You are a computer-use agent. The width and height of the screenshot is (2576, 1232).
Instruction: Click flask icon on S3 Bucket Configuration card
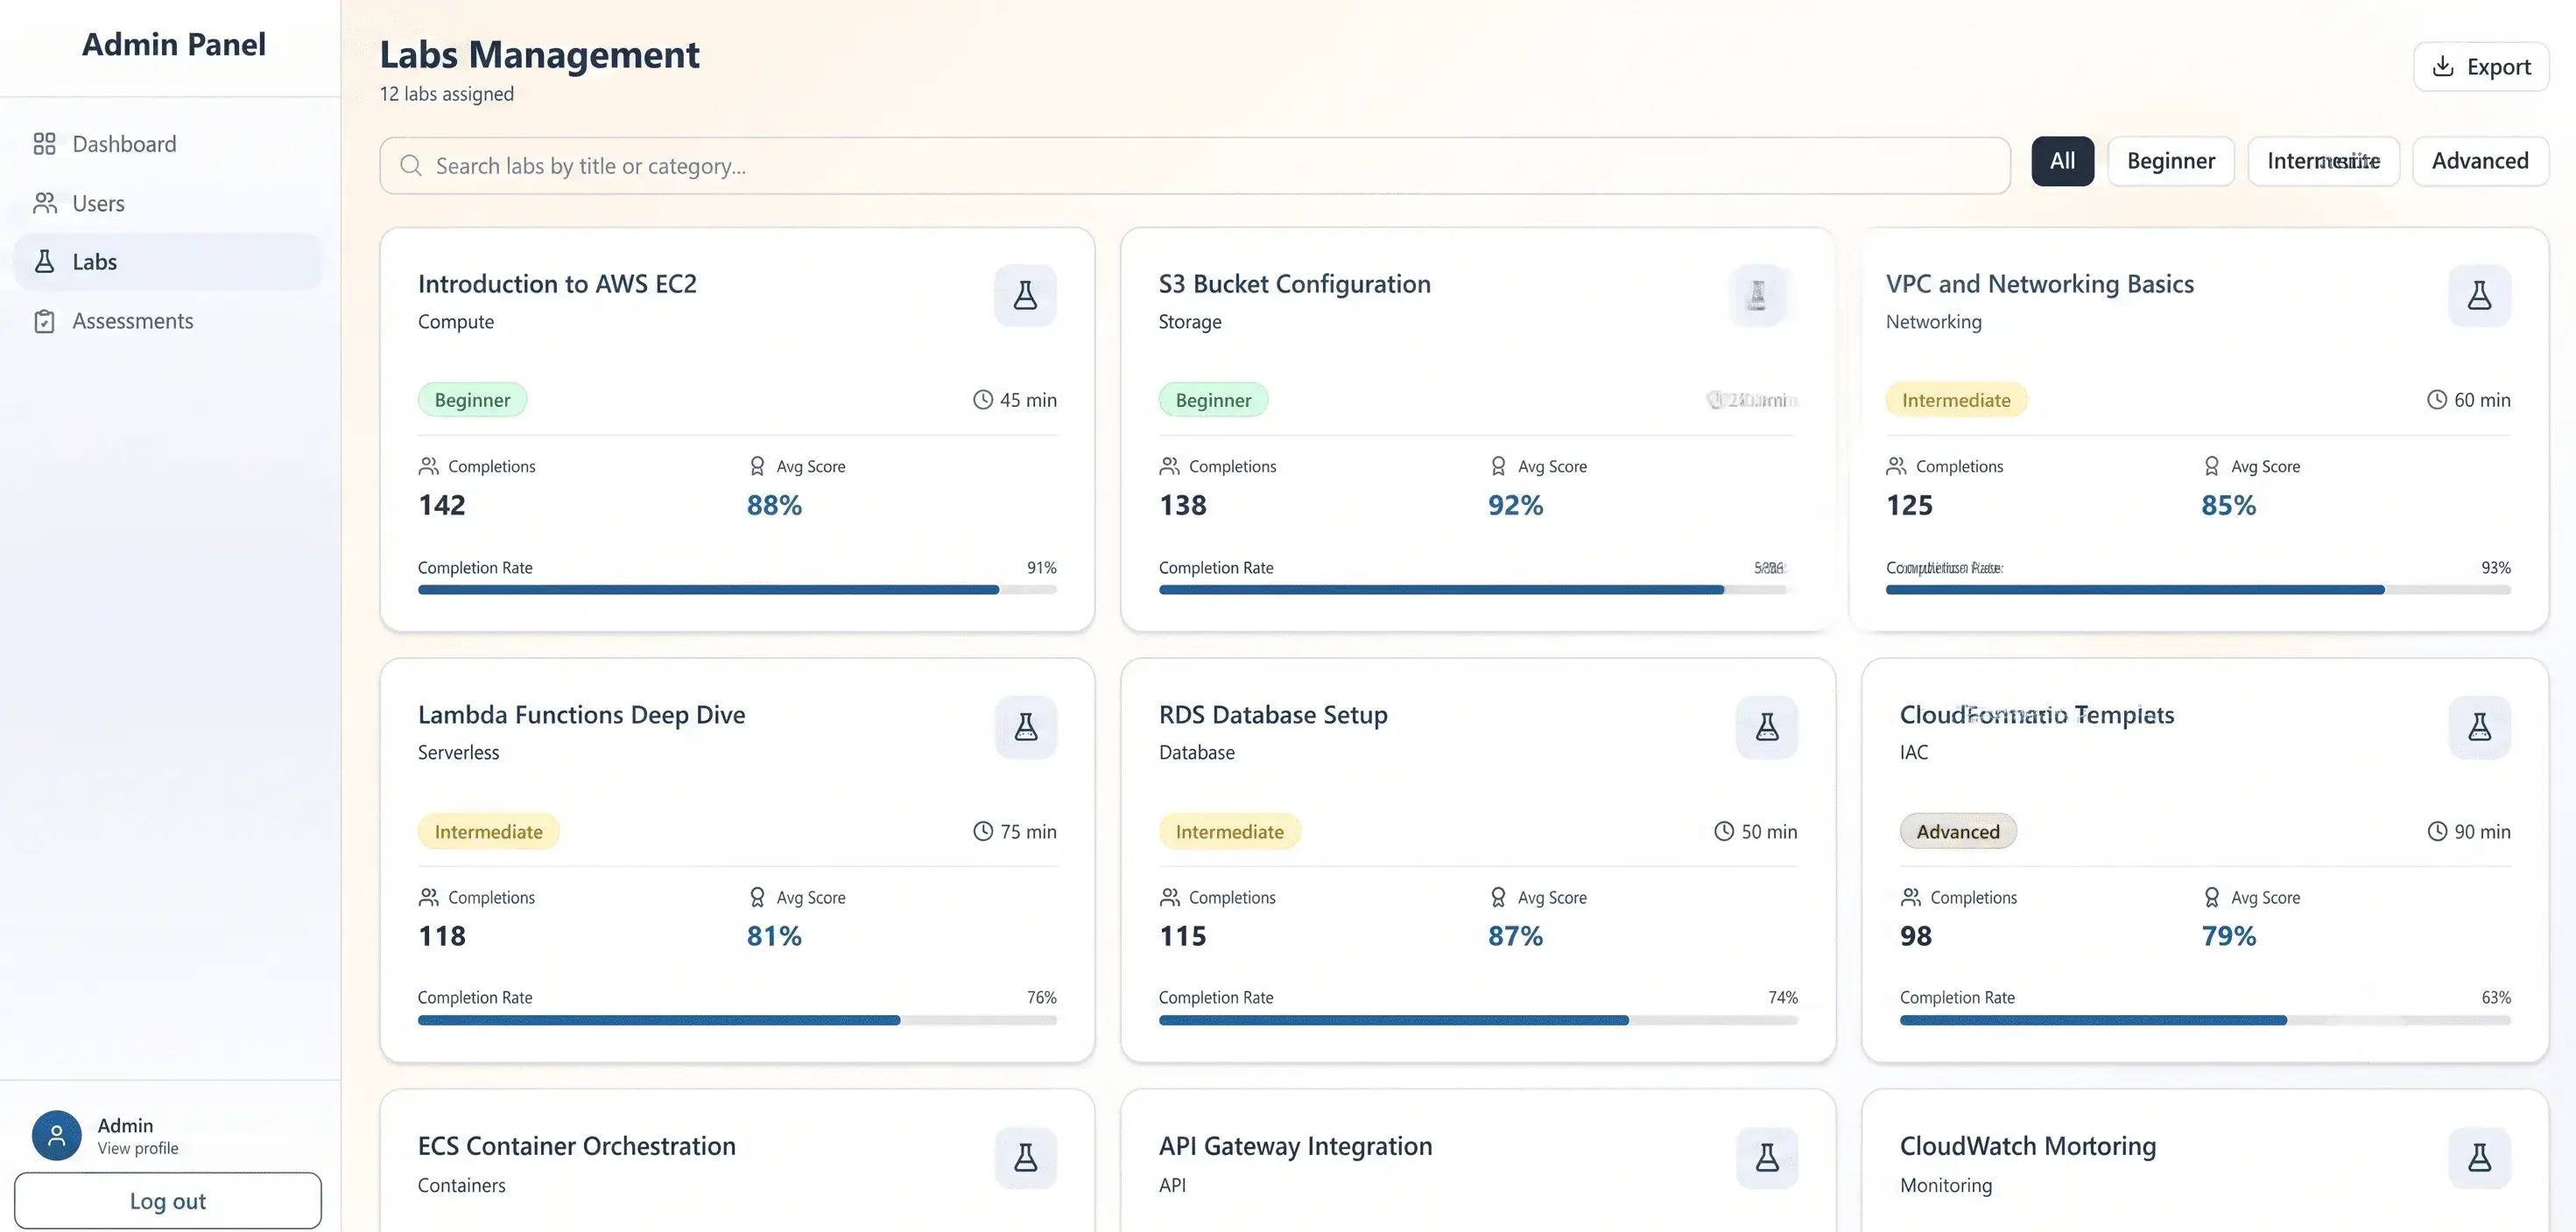(x=1757, y=296)
